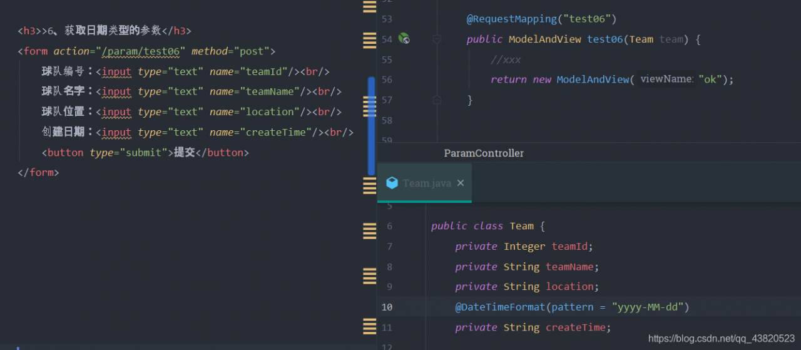Viewport: 801px width, 350px height.
Task: Click the //xxx comment
Action: pos(506,59)
